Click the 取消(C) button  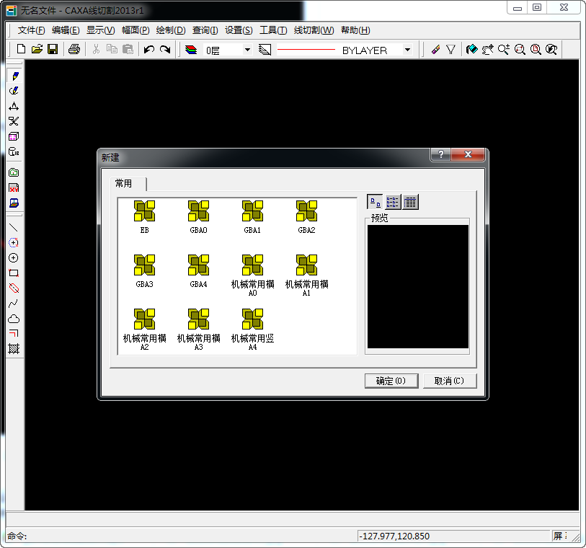coord(450,381)
